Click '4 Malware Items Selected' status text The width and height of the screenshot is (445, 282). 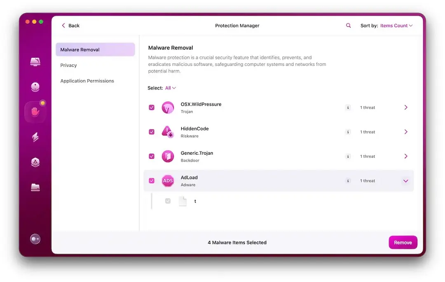click(237, 242)
